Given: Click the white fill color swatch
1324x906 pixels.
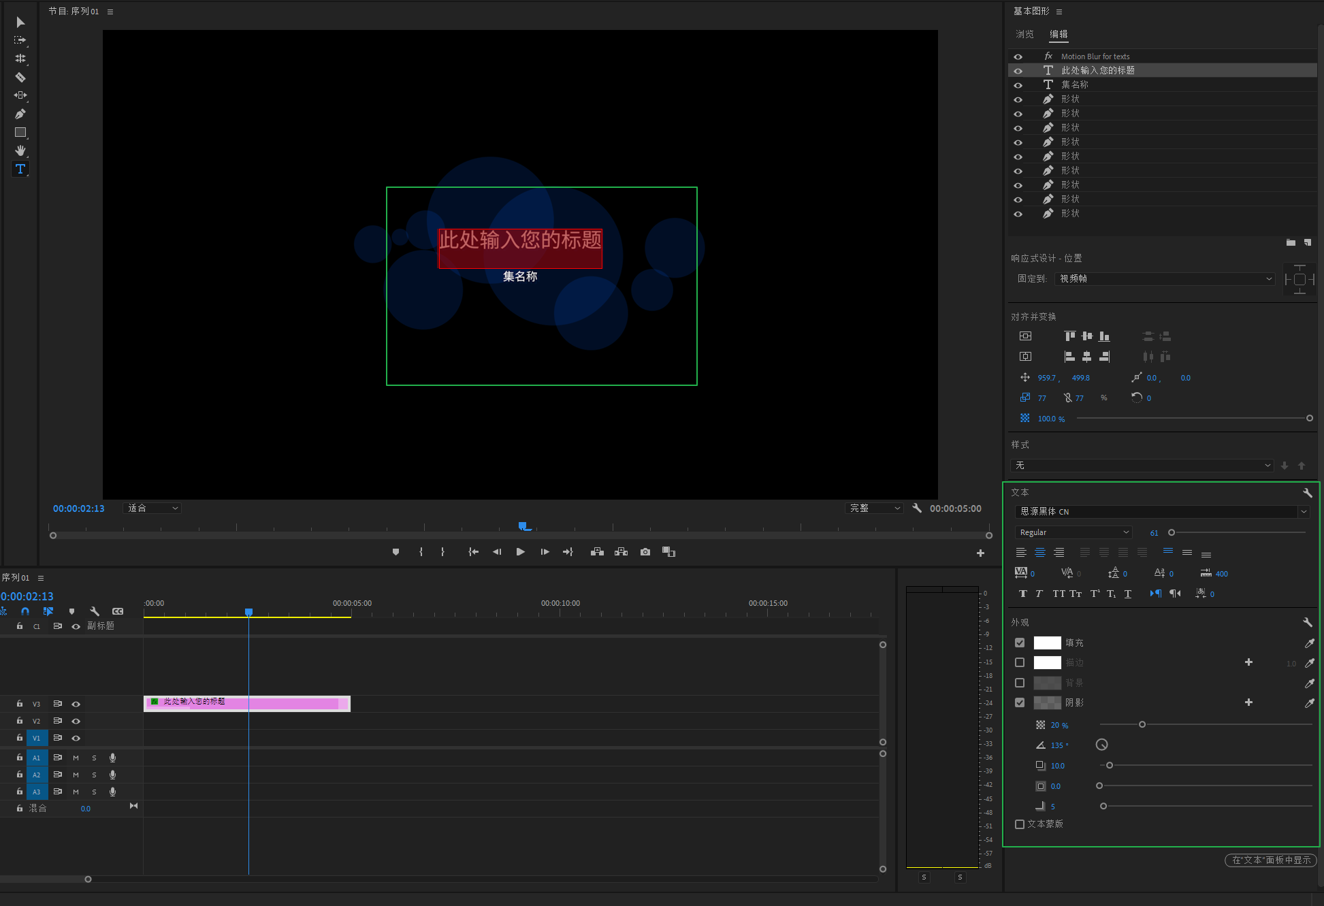Looking at the screenshot, I should tap(1047, 643).
